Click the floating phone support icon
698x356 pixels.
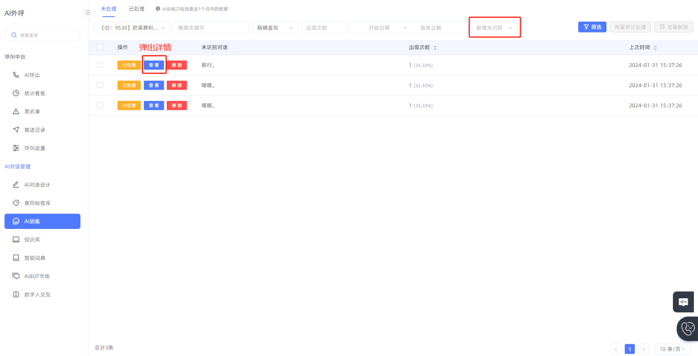[x=688, y=329]
